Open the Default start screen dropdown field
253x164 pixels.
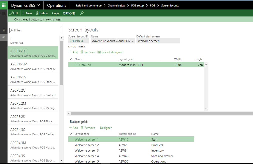click(x=158, y=41)
